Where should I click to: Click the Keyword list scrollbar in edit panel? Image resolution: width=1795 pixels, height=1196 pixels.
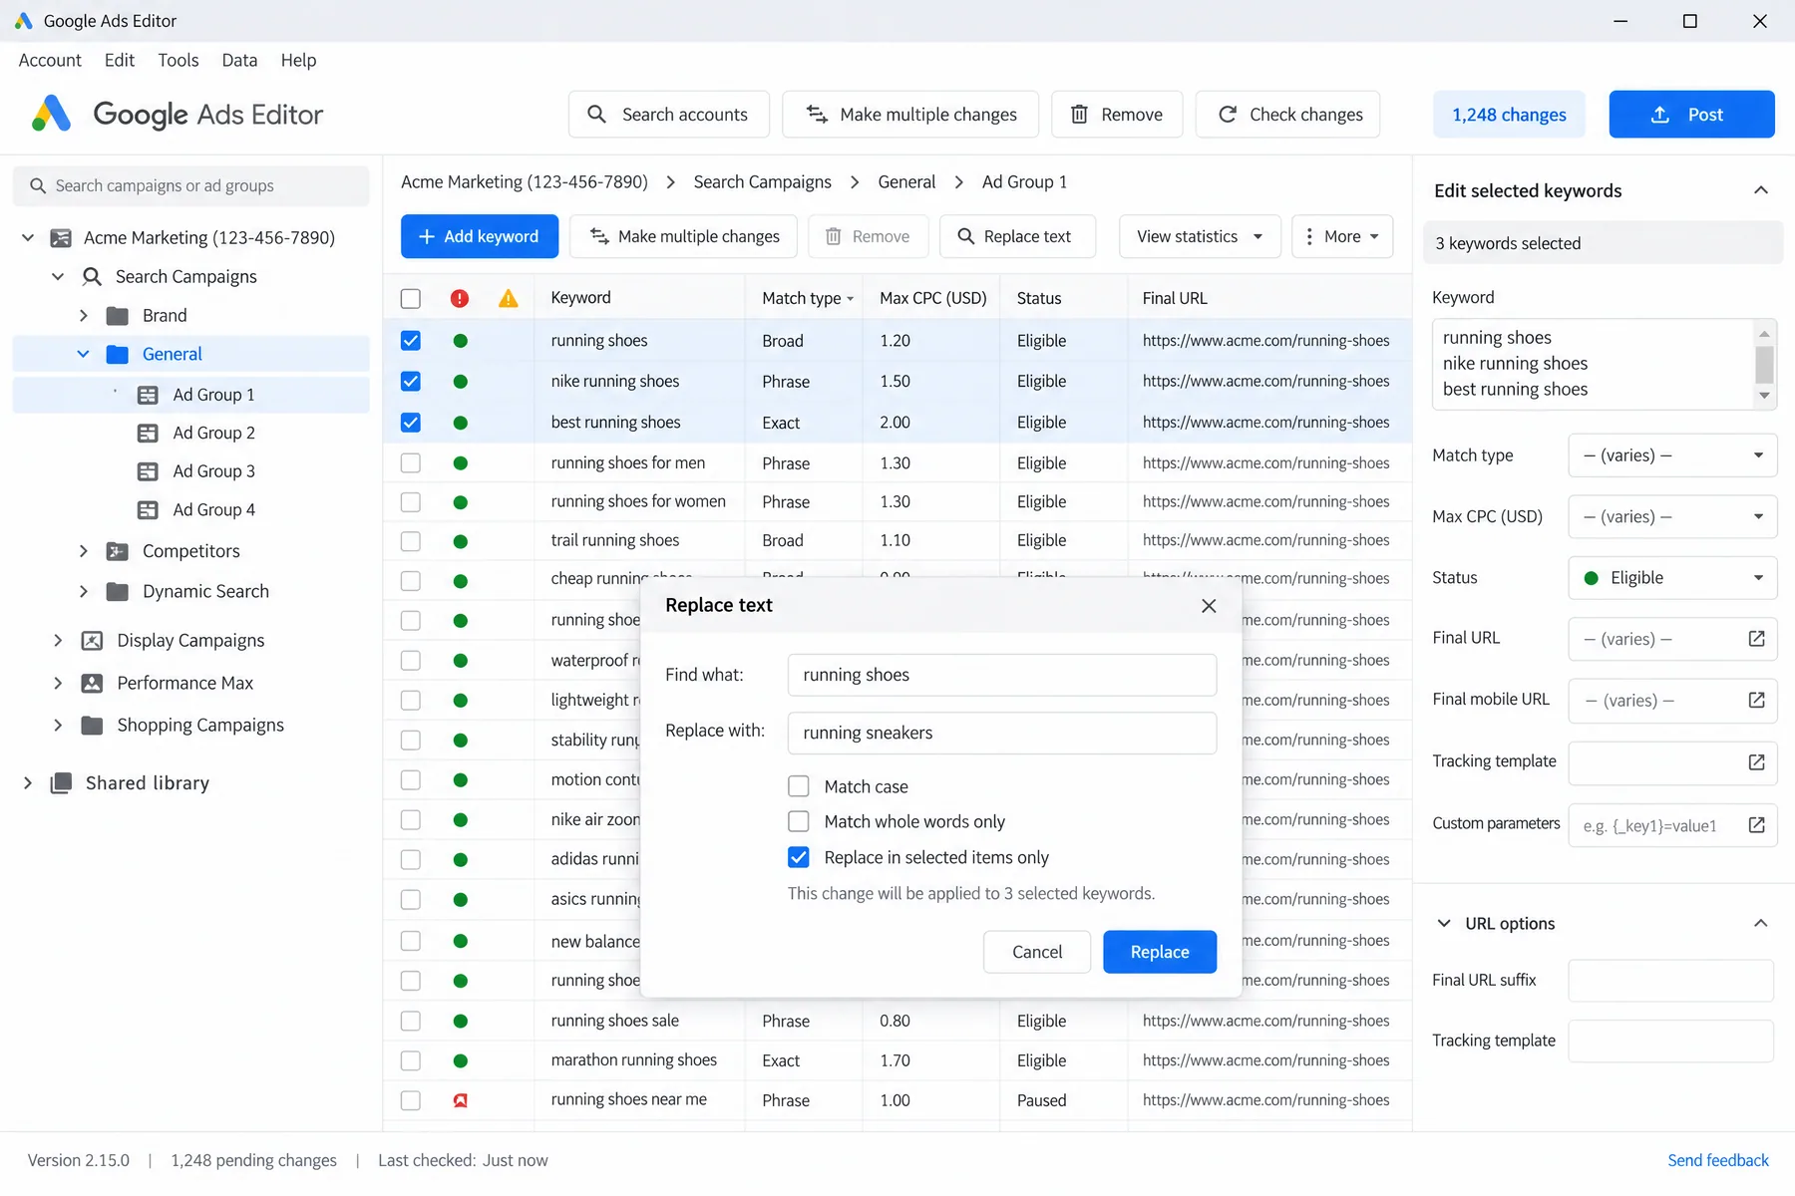click(1764, 364)
